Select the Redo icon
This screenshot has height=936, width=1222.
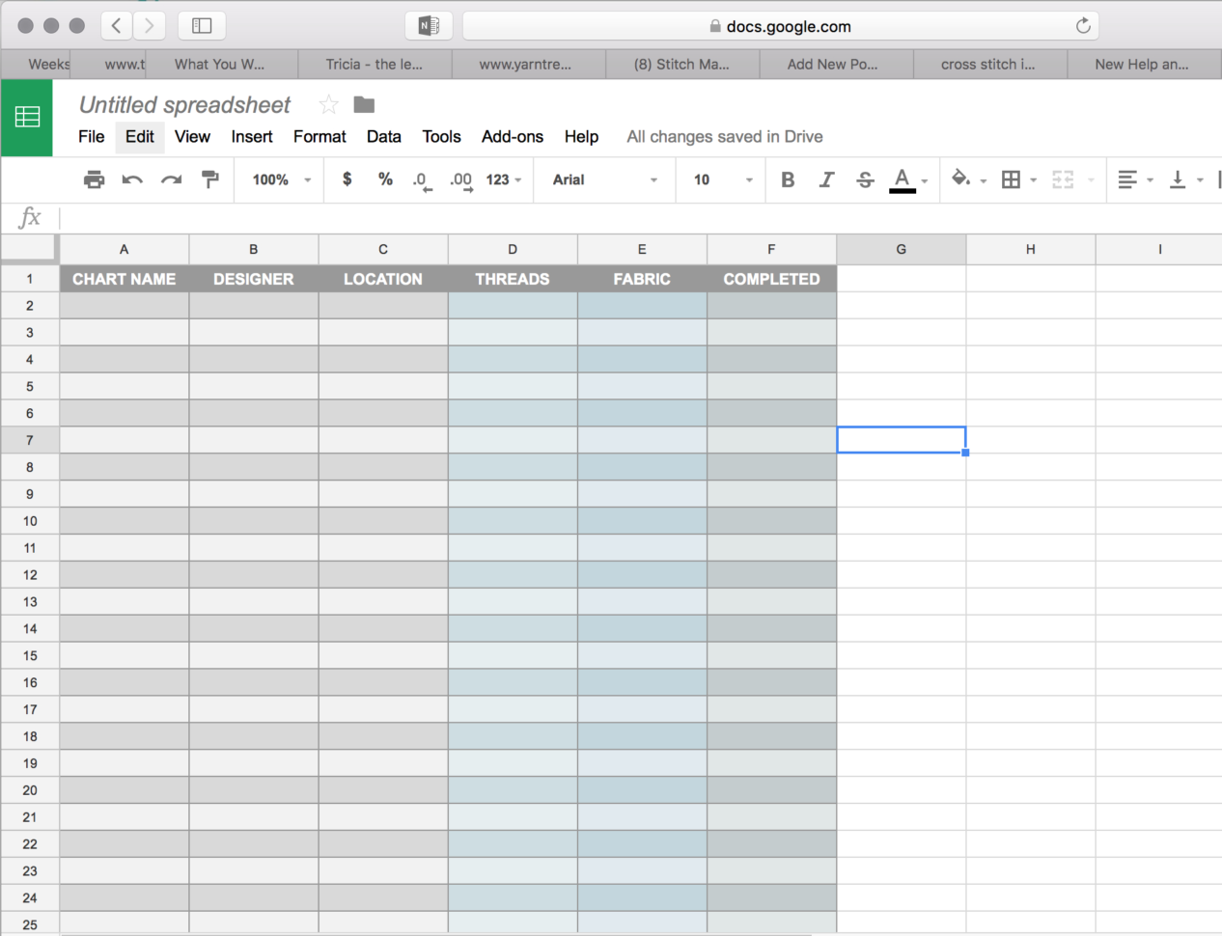coord(171,179)
